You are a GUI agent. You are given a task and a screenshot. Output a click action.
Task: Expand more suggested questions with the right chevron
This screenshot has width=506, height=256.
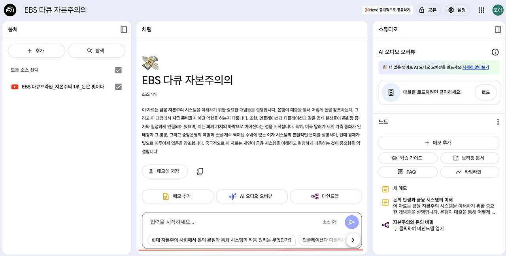pyautogui.click(x=353, y=240)
